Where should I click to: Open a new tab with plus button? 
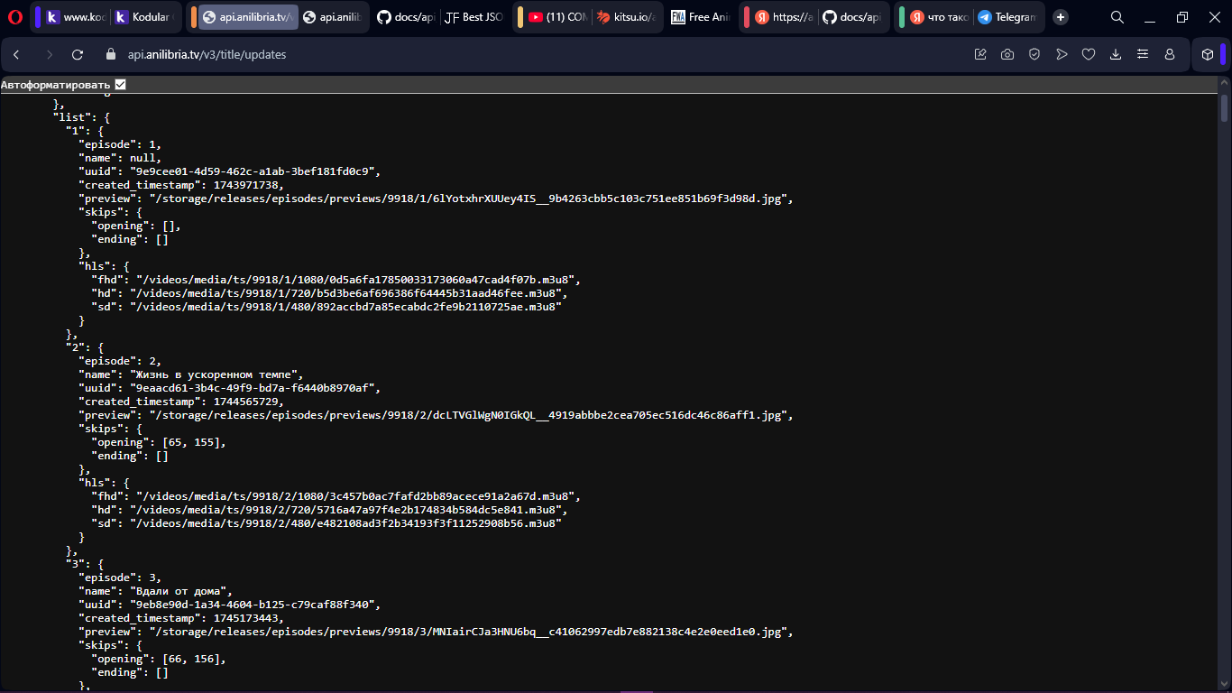coord(1061,17)
